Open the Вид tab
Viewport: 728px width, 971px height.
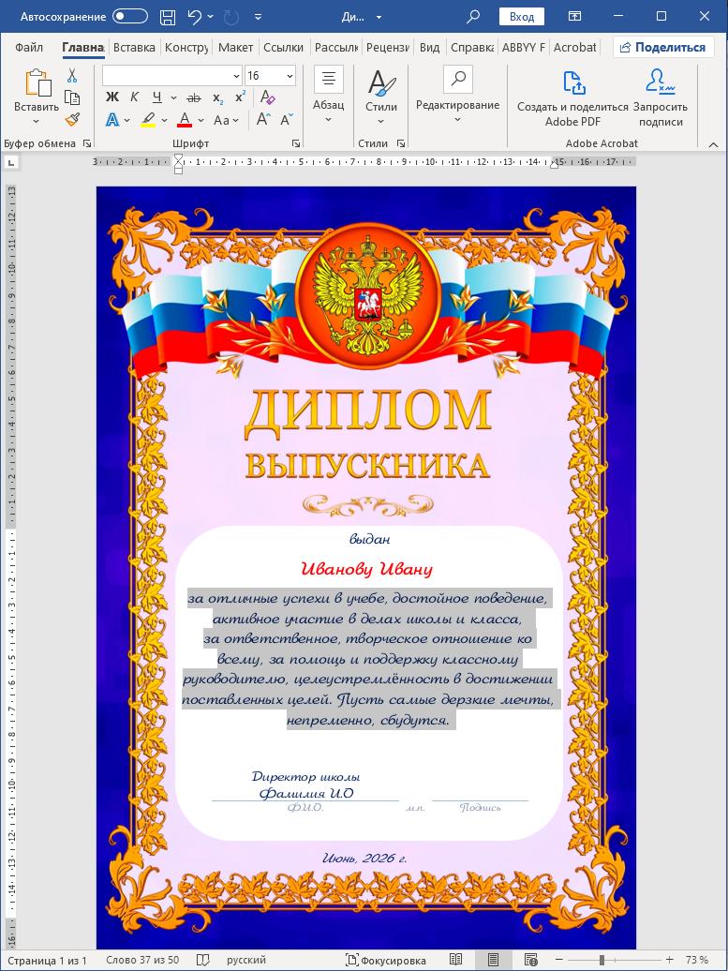coord(430,48)
